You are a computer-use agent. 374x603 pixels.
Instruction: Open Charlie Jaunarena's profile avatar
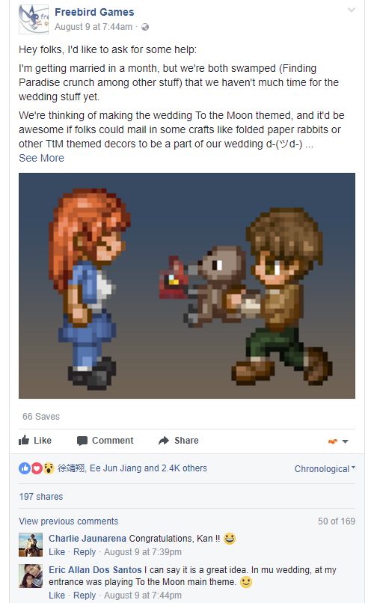tap(31, 545)
